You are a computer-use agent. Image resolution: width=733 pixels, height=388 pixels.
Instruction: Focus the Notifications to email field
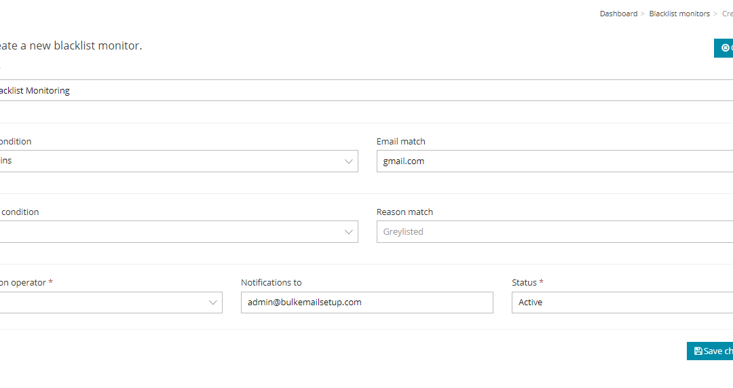click(x=366, y=303)
